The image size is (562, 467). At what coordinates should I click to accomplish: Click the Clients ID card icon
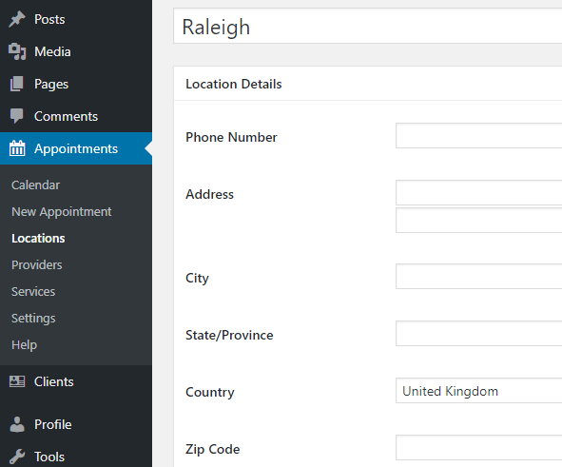tap(17, 381)
